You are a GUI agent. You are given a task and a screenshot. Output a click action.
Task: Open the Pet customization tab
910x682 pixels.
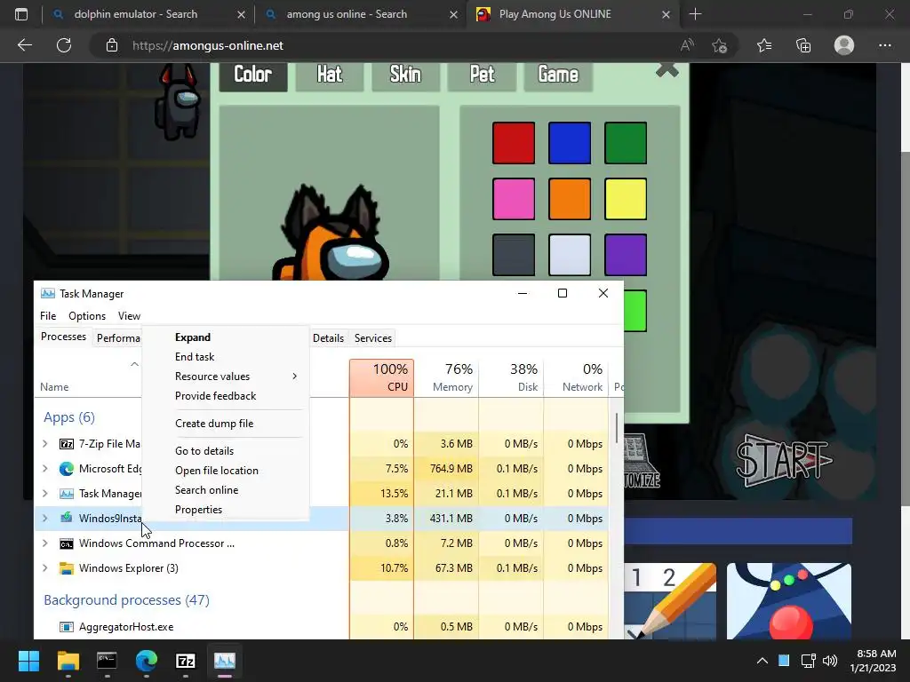[482, 75]
